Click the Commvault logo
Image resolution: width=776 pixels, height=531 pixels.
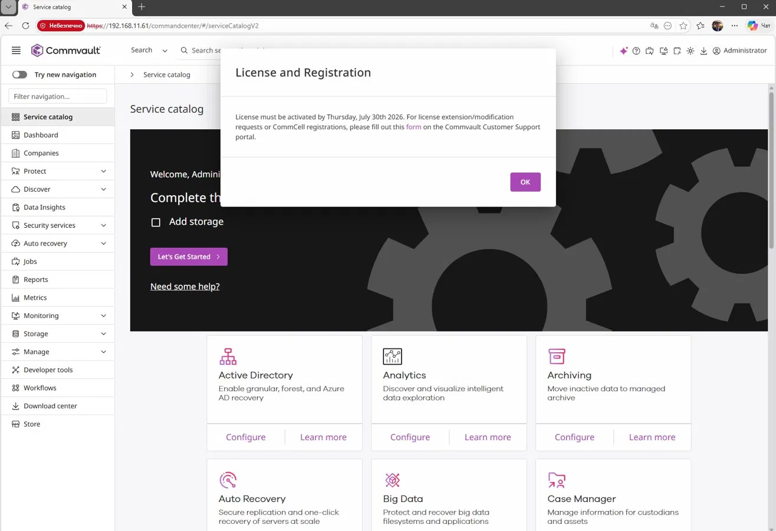[65, 51]
